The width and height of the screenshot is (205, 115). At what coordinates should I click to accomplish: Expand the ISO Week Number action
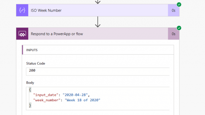[98, 10]
